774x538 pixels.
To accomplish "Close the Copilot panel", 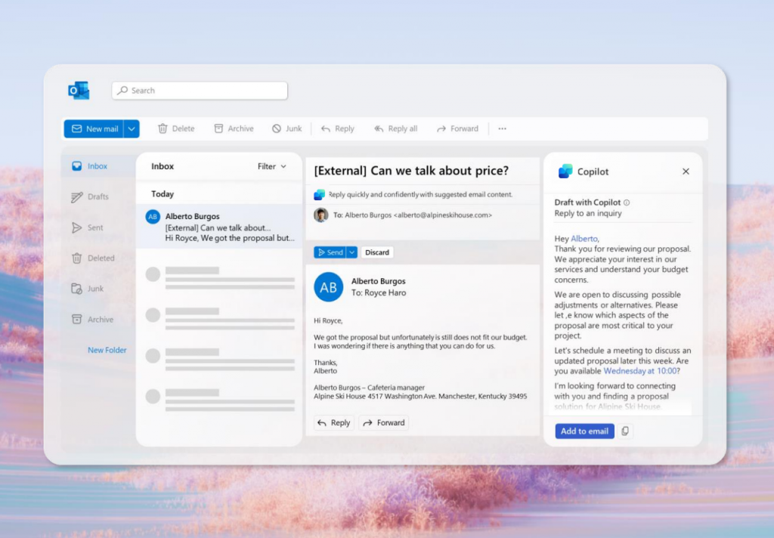I will click(x=686, y=172).
